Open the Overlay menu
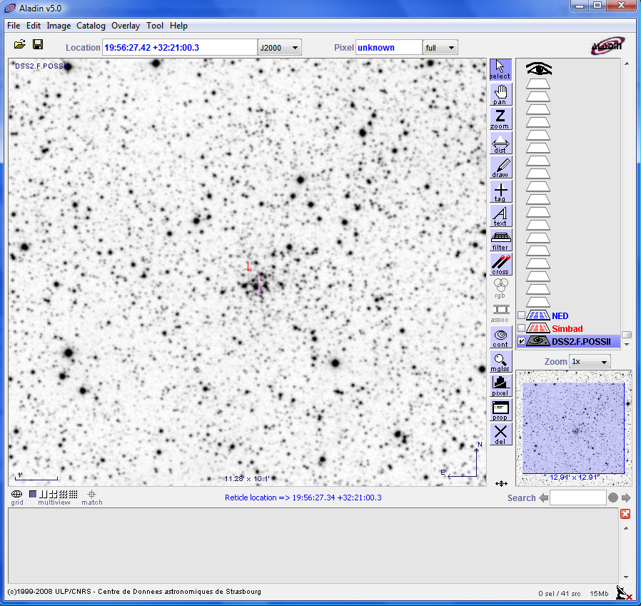This screenshot has width=641, height=606. point(126,26)
